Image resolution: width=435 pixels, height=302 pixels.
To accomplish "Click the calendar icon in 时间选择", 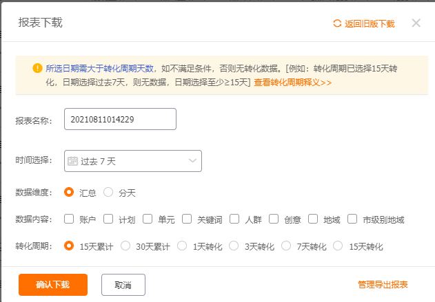I will (72, 161).
